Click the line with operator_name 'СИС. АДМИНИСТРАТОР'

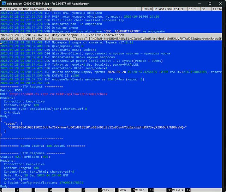coord(82,31)
